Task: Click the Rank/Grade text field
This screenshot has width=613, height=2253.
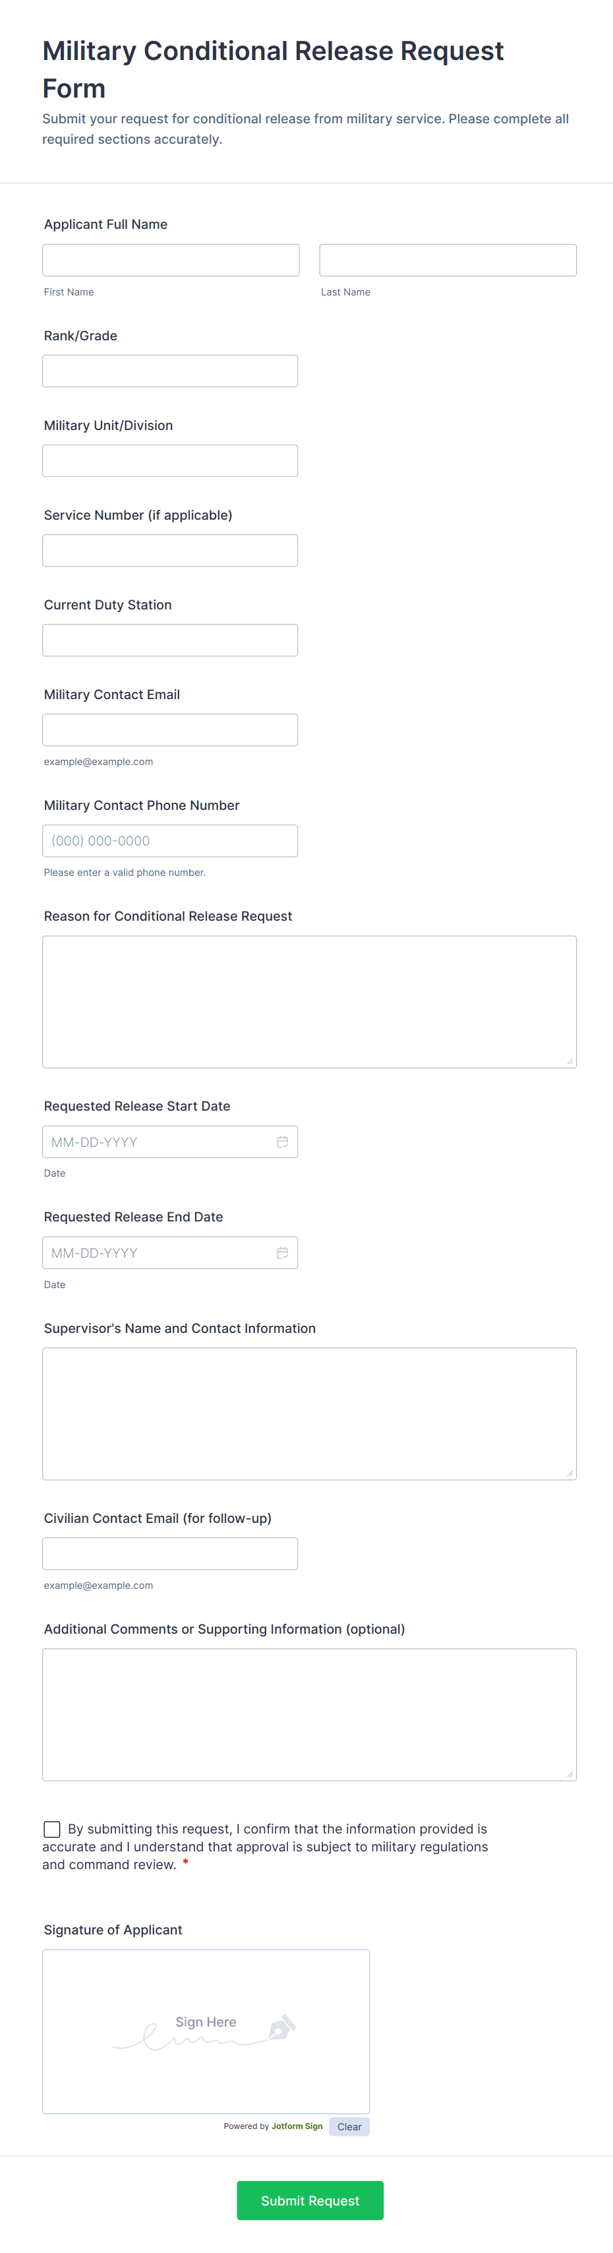Action: pyautogui.click(x=169, y=371)
